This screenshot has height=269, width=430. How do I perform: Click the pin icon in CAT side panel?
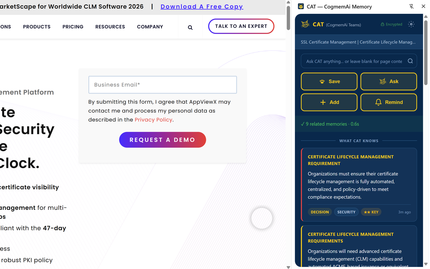click(x=412, y=6)
